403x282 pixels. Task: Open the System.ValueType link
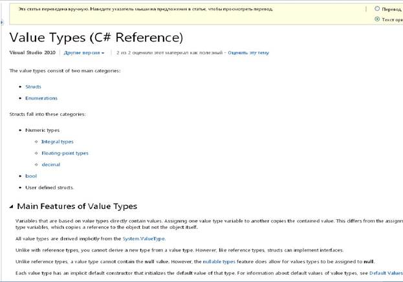tap(144, 239)
